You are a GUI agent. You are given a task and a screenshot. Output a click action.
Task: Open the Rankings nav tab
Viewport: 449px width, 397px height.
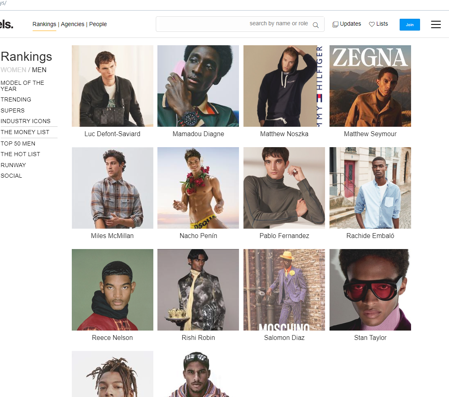[x=44, y=24]
